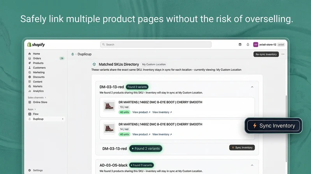This screenshot has width=311, height=174.
Task: Open the notifications bell
Action: [248, 44]
